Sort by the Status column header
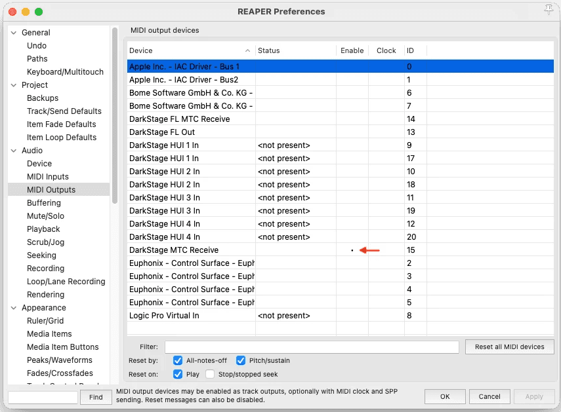The width and height of the screenshot is (561, 412). [296, 50]
